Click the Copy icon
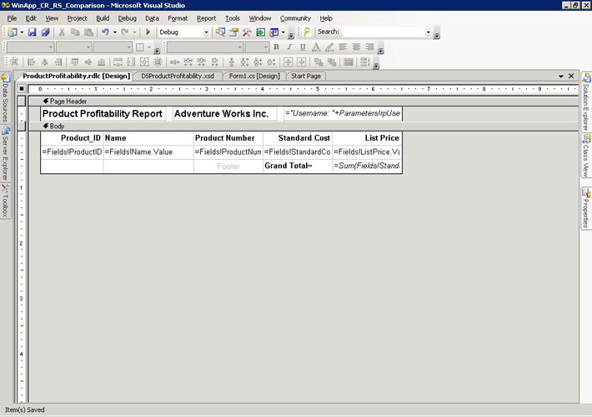The height and width of the screenshot is (417, 592). pos(75,32)
